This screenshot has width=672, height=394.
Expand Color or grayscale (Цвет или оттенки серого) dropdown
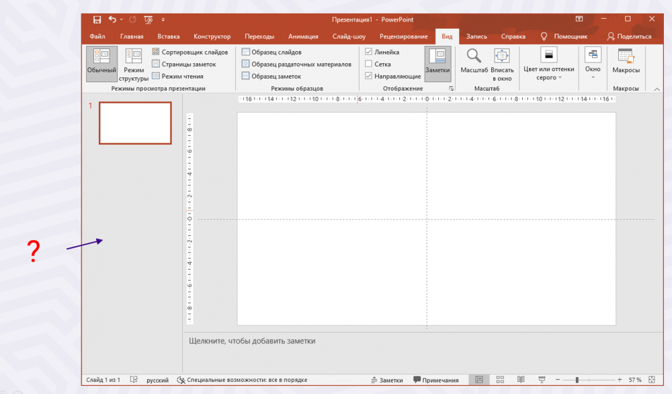549,64
